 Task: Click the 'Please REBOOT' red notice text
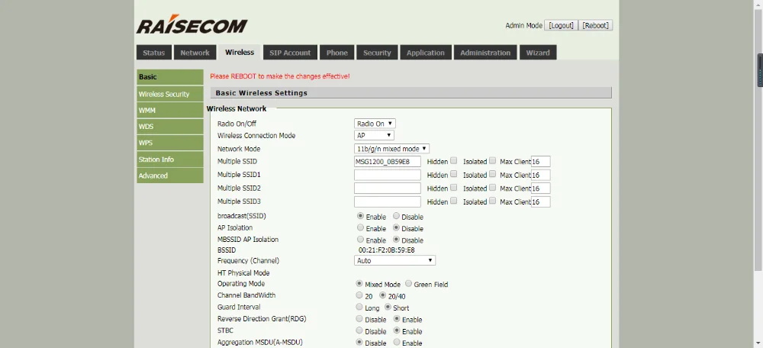pyautogui.click(x=280, y=76)
